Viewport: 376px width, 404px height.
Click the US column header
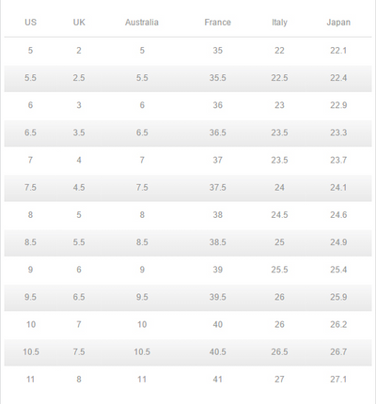30,23
